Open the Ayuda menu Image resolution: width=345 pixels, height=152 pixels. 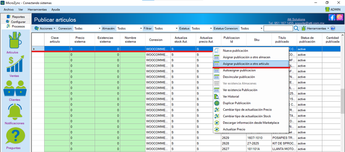click(56, 9)
